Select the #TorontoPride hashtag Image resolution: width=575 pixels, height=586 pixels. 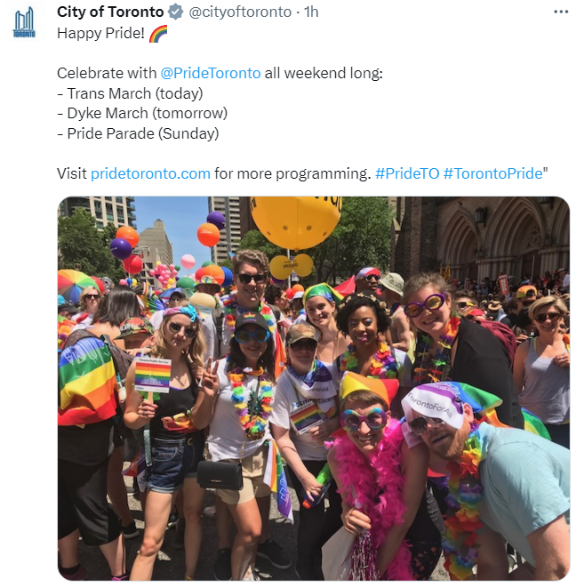[x=493, y=173]
